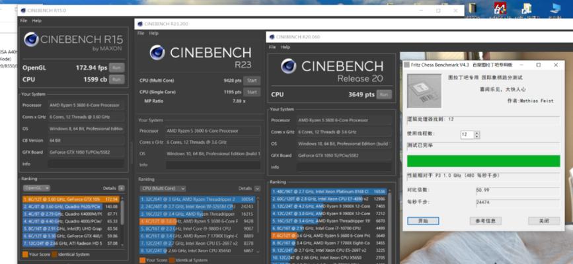Screen dimensions: 573x264
Task: Click the Fritz 对比倍数 value 50.99
Action: [x=482, y=190]
